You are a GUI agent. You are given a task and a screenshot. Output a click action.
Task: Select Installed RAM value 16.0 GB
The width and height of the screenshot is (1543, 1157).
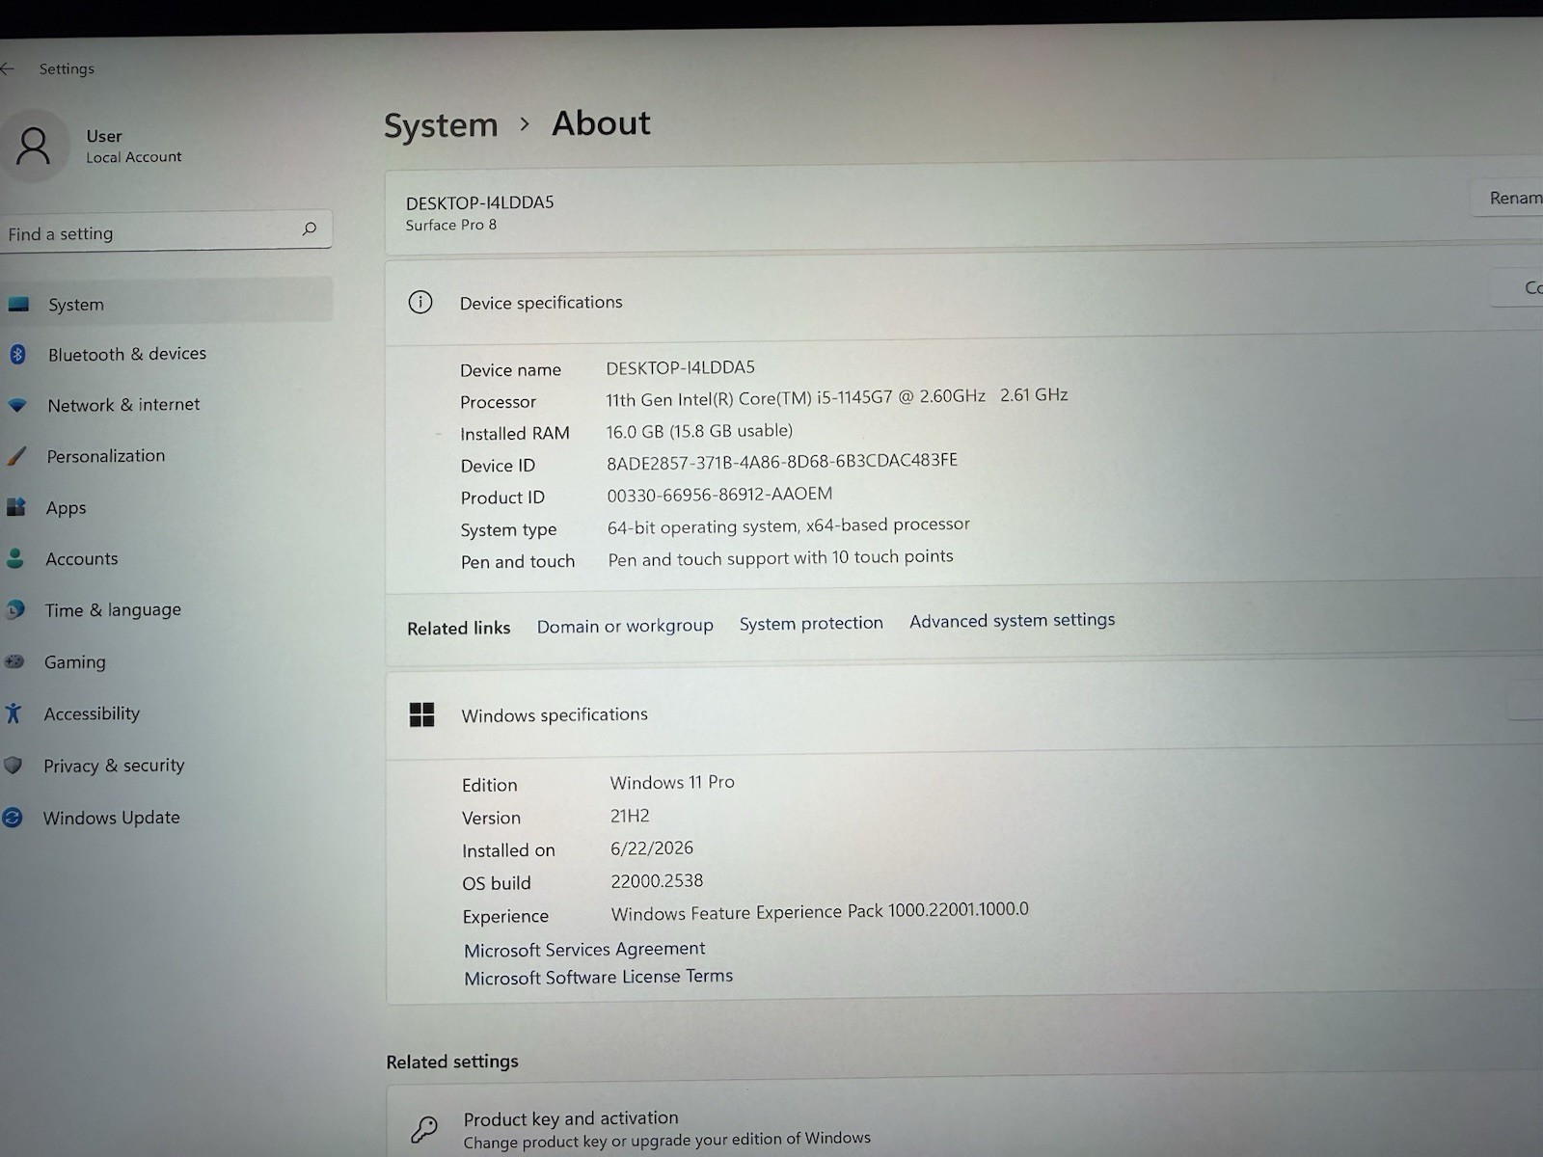coord(699,431)
